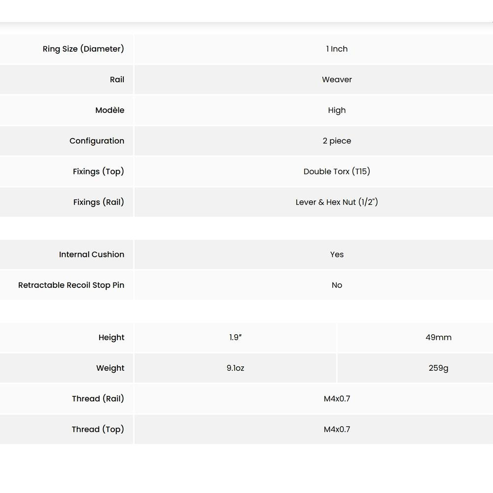493x493 pixels.
Task: Click the height value 1.9″ in inches
Action: coord(235,337)
